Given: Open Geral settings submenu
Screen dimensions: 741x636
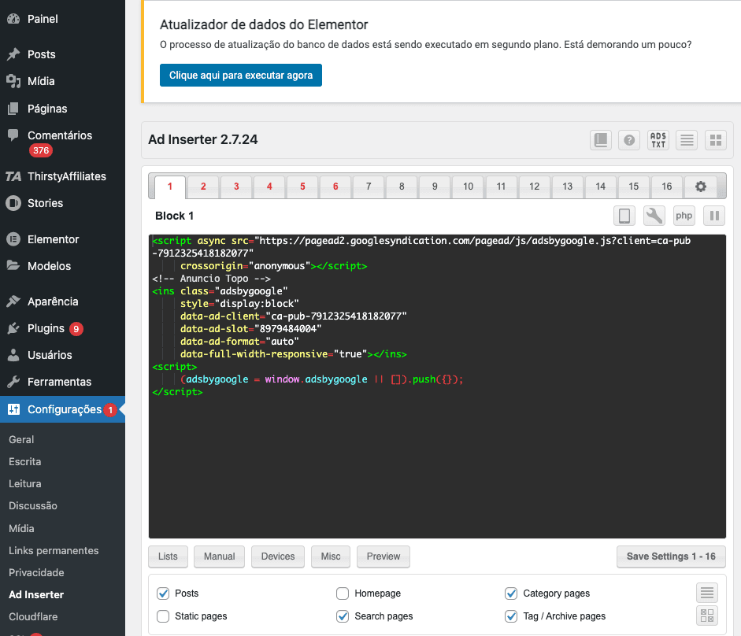Looking at the screenshot, I should 21,439.
